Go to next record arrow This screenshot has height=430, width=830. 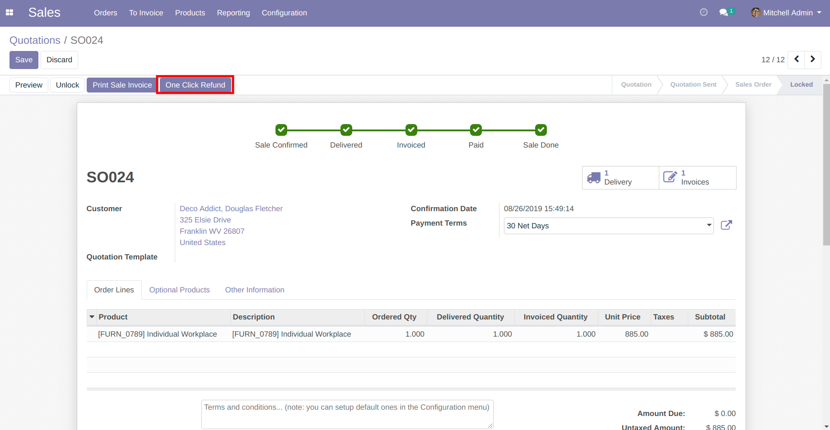point(812,60)
